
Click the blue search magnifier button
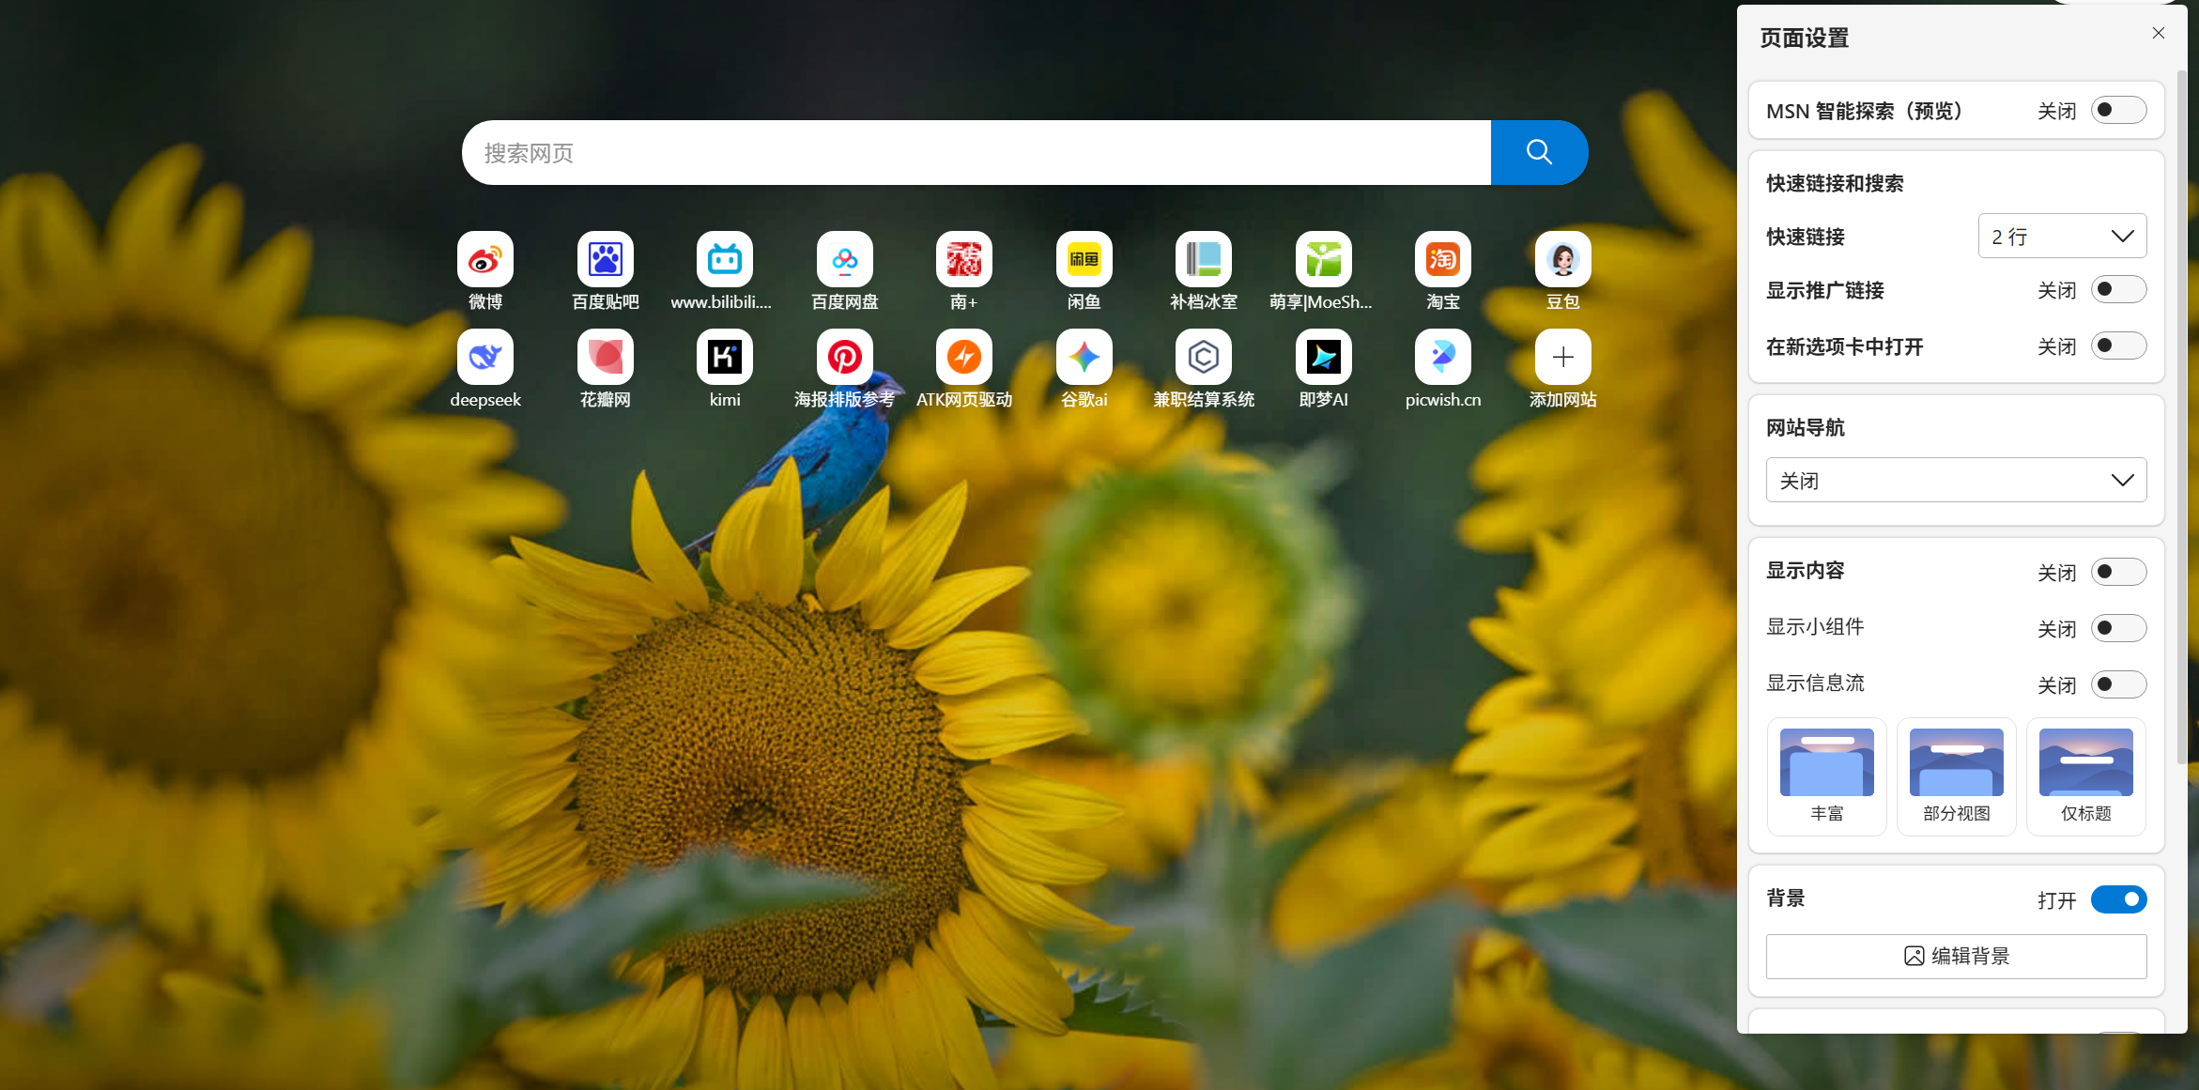click(x=1539, y=152)
